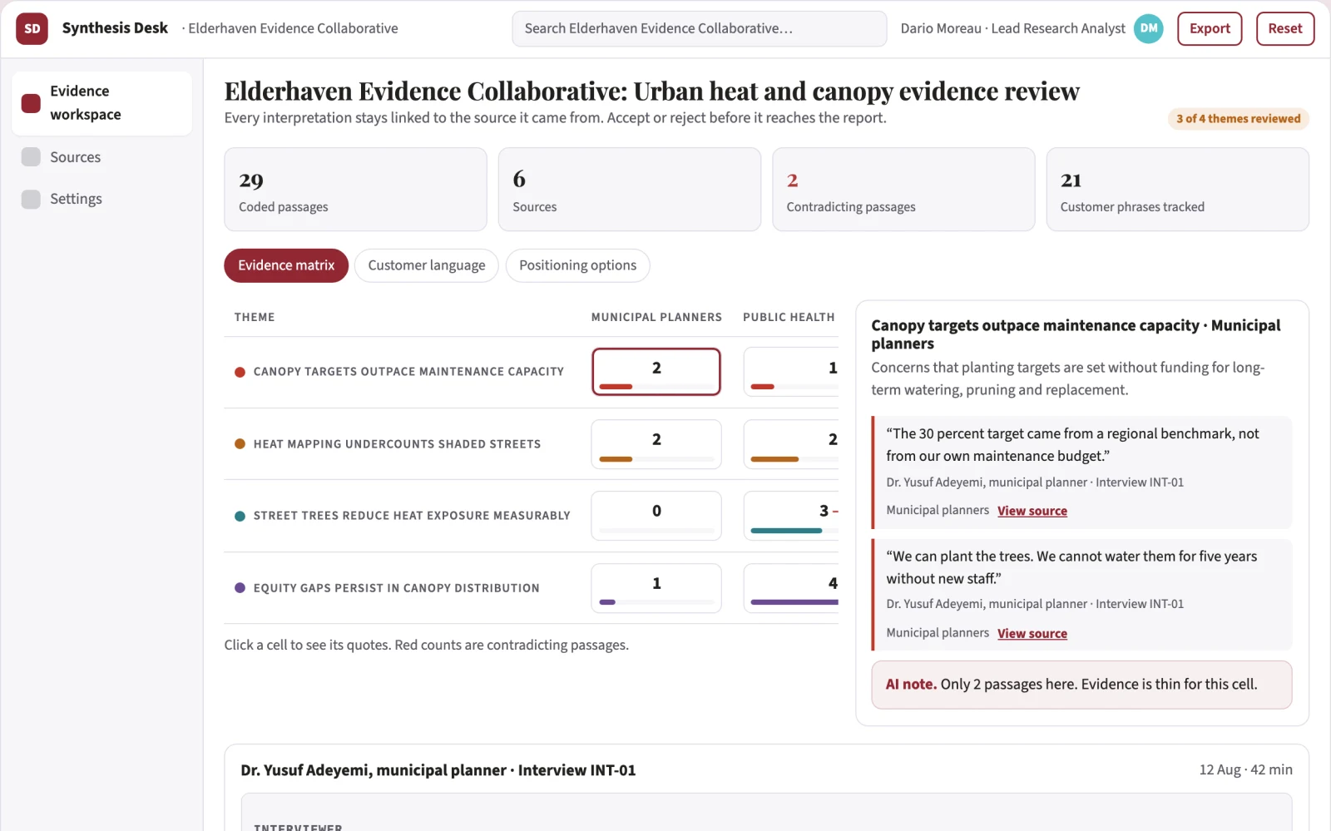Screen dimensions: 1331x831
Task: View source for 30 percent target quote
Action: (1032, 511)
